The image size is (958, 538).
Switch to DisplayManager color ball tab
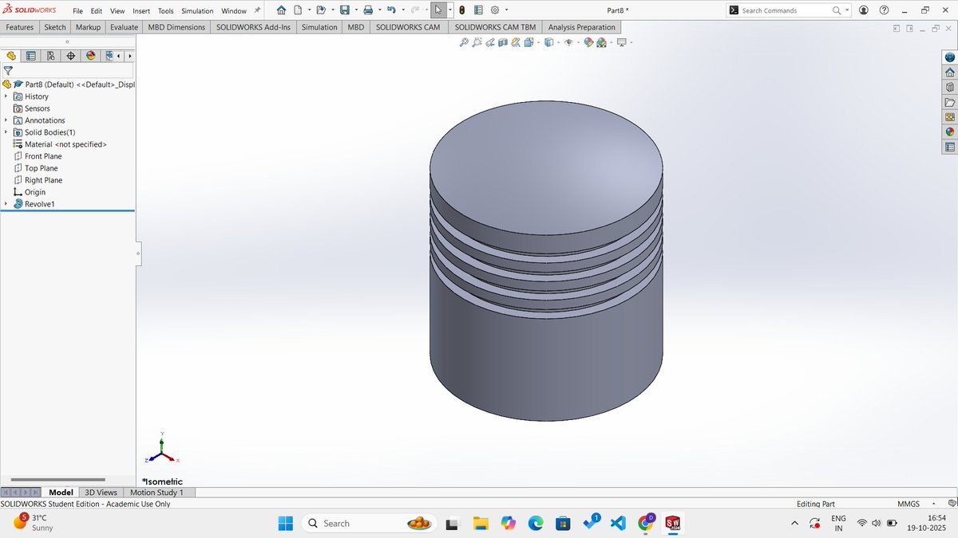pyautogui.click(x=90, y=56)
